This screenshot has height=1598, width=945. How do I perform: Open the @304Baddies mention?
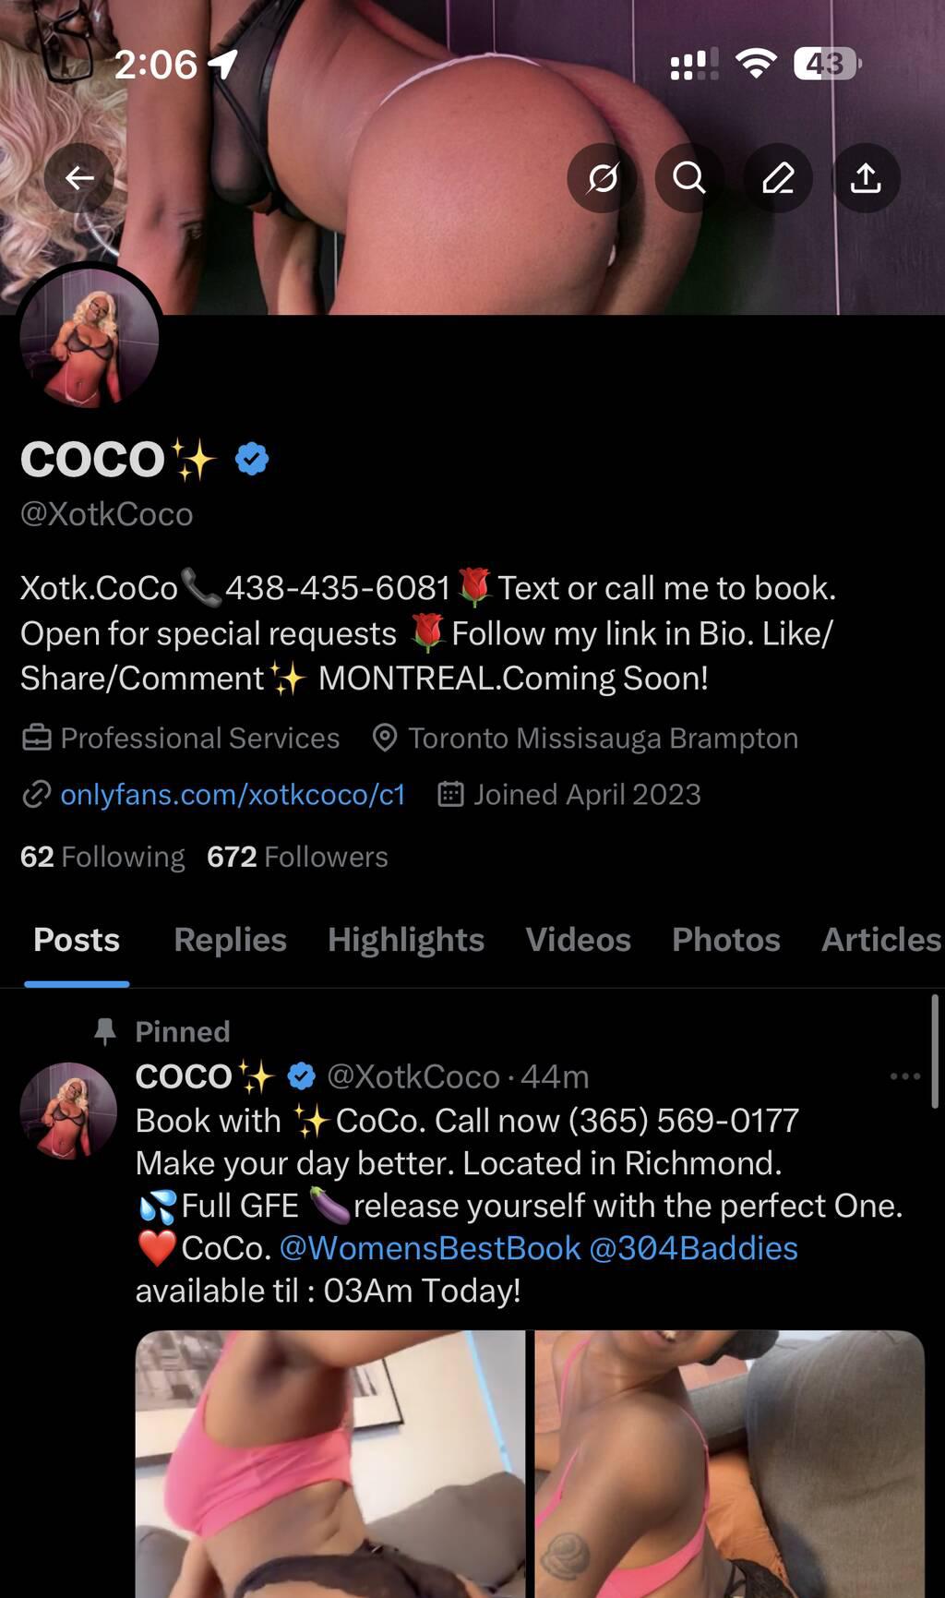click(x=693, y=1248)
